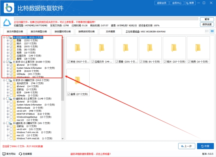Viewport: 216px width, 157px height.
Task: Open the 音频 folder thumbnail
Action: pyautogui.click(x=78, y=80)
